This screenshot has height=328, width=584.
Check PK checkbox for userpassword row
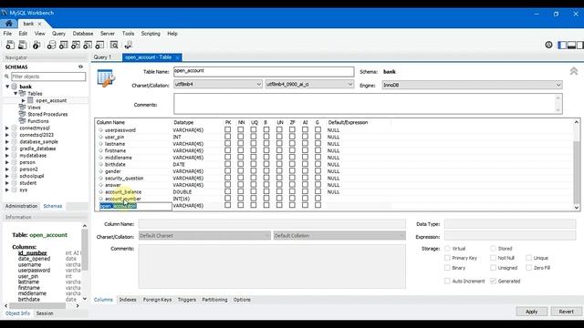tap(227, 129)
